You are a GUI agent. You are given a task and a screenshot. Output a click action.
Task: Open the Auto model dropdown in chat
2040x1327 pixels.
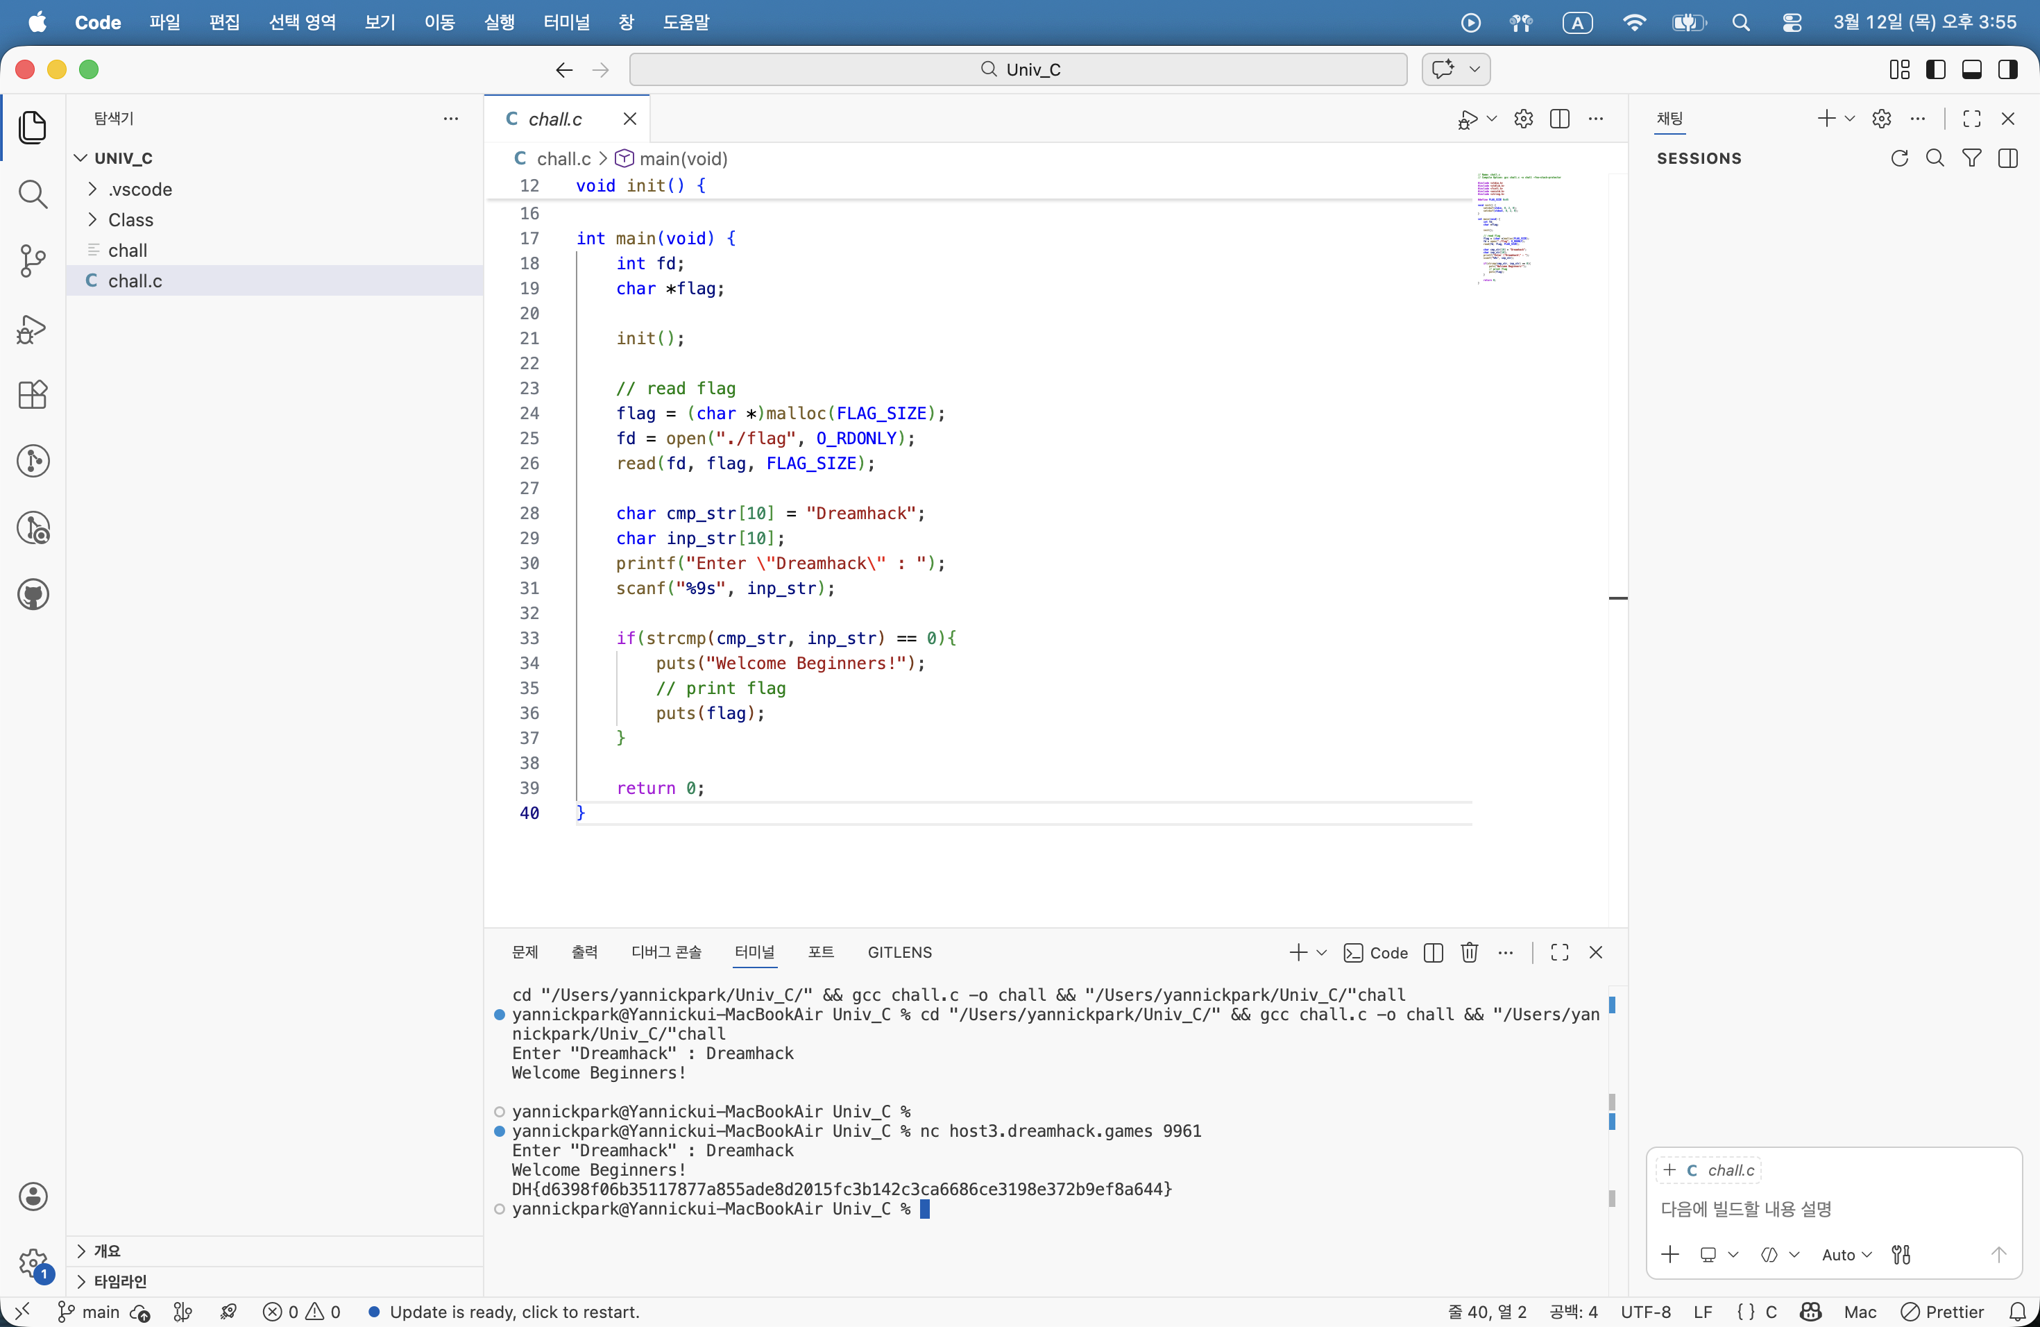[1846, 1255]
